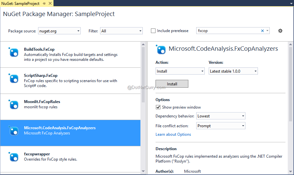294x175 pixels.
Task: Open the Package source dropdown
Action: (59, 31)
